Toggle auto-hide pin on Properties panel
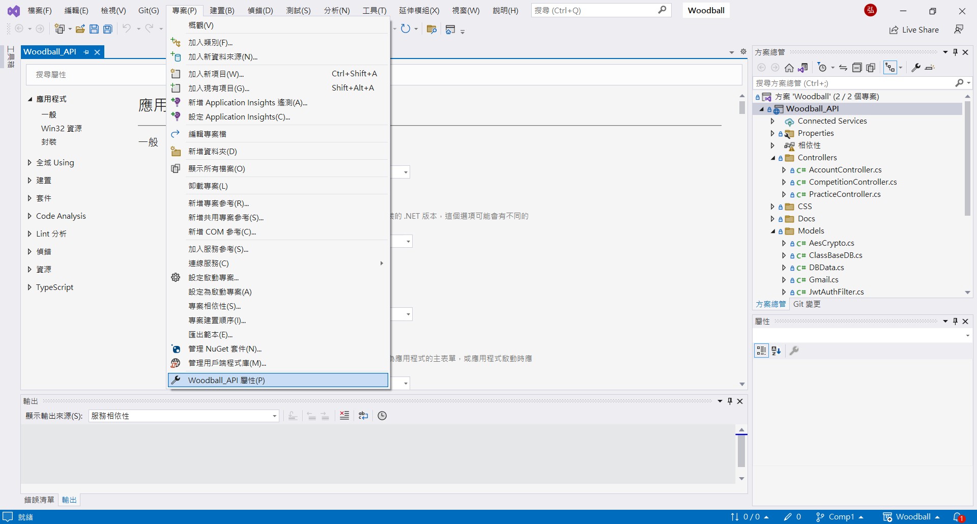The width and height of the screenshot is (977, 524). [x=955, y=321]
